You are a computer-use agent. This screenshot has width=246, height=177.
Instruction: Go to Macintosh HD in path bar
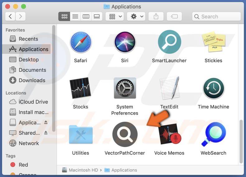pos(83,170)
